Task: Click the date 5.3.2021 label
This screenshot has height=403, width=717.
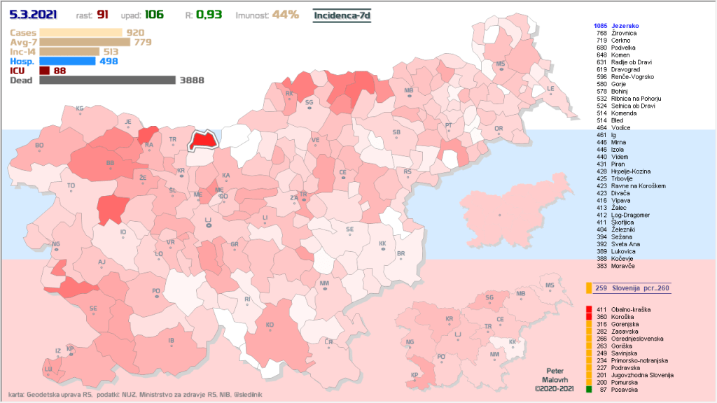Action: (x=34, y=15)
